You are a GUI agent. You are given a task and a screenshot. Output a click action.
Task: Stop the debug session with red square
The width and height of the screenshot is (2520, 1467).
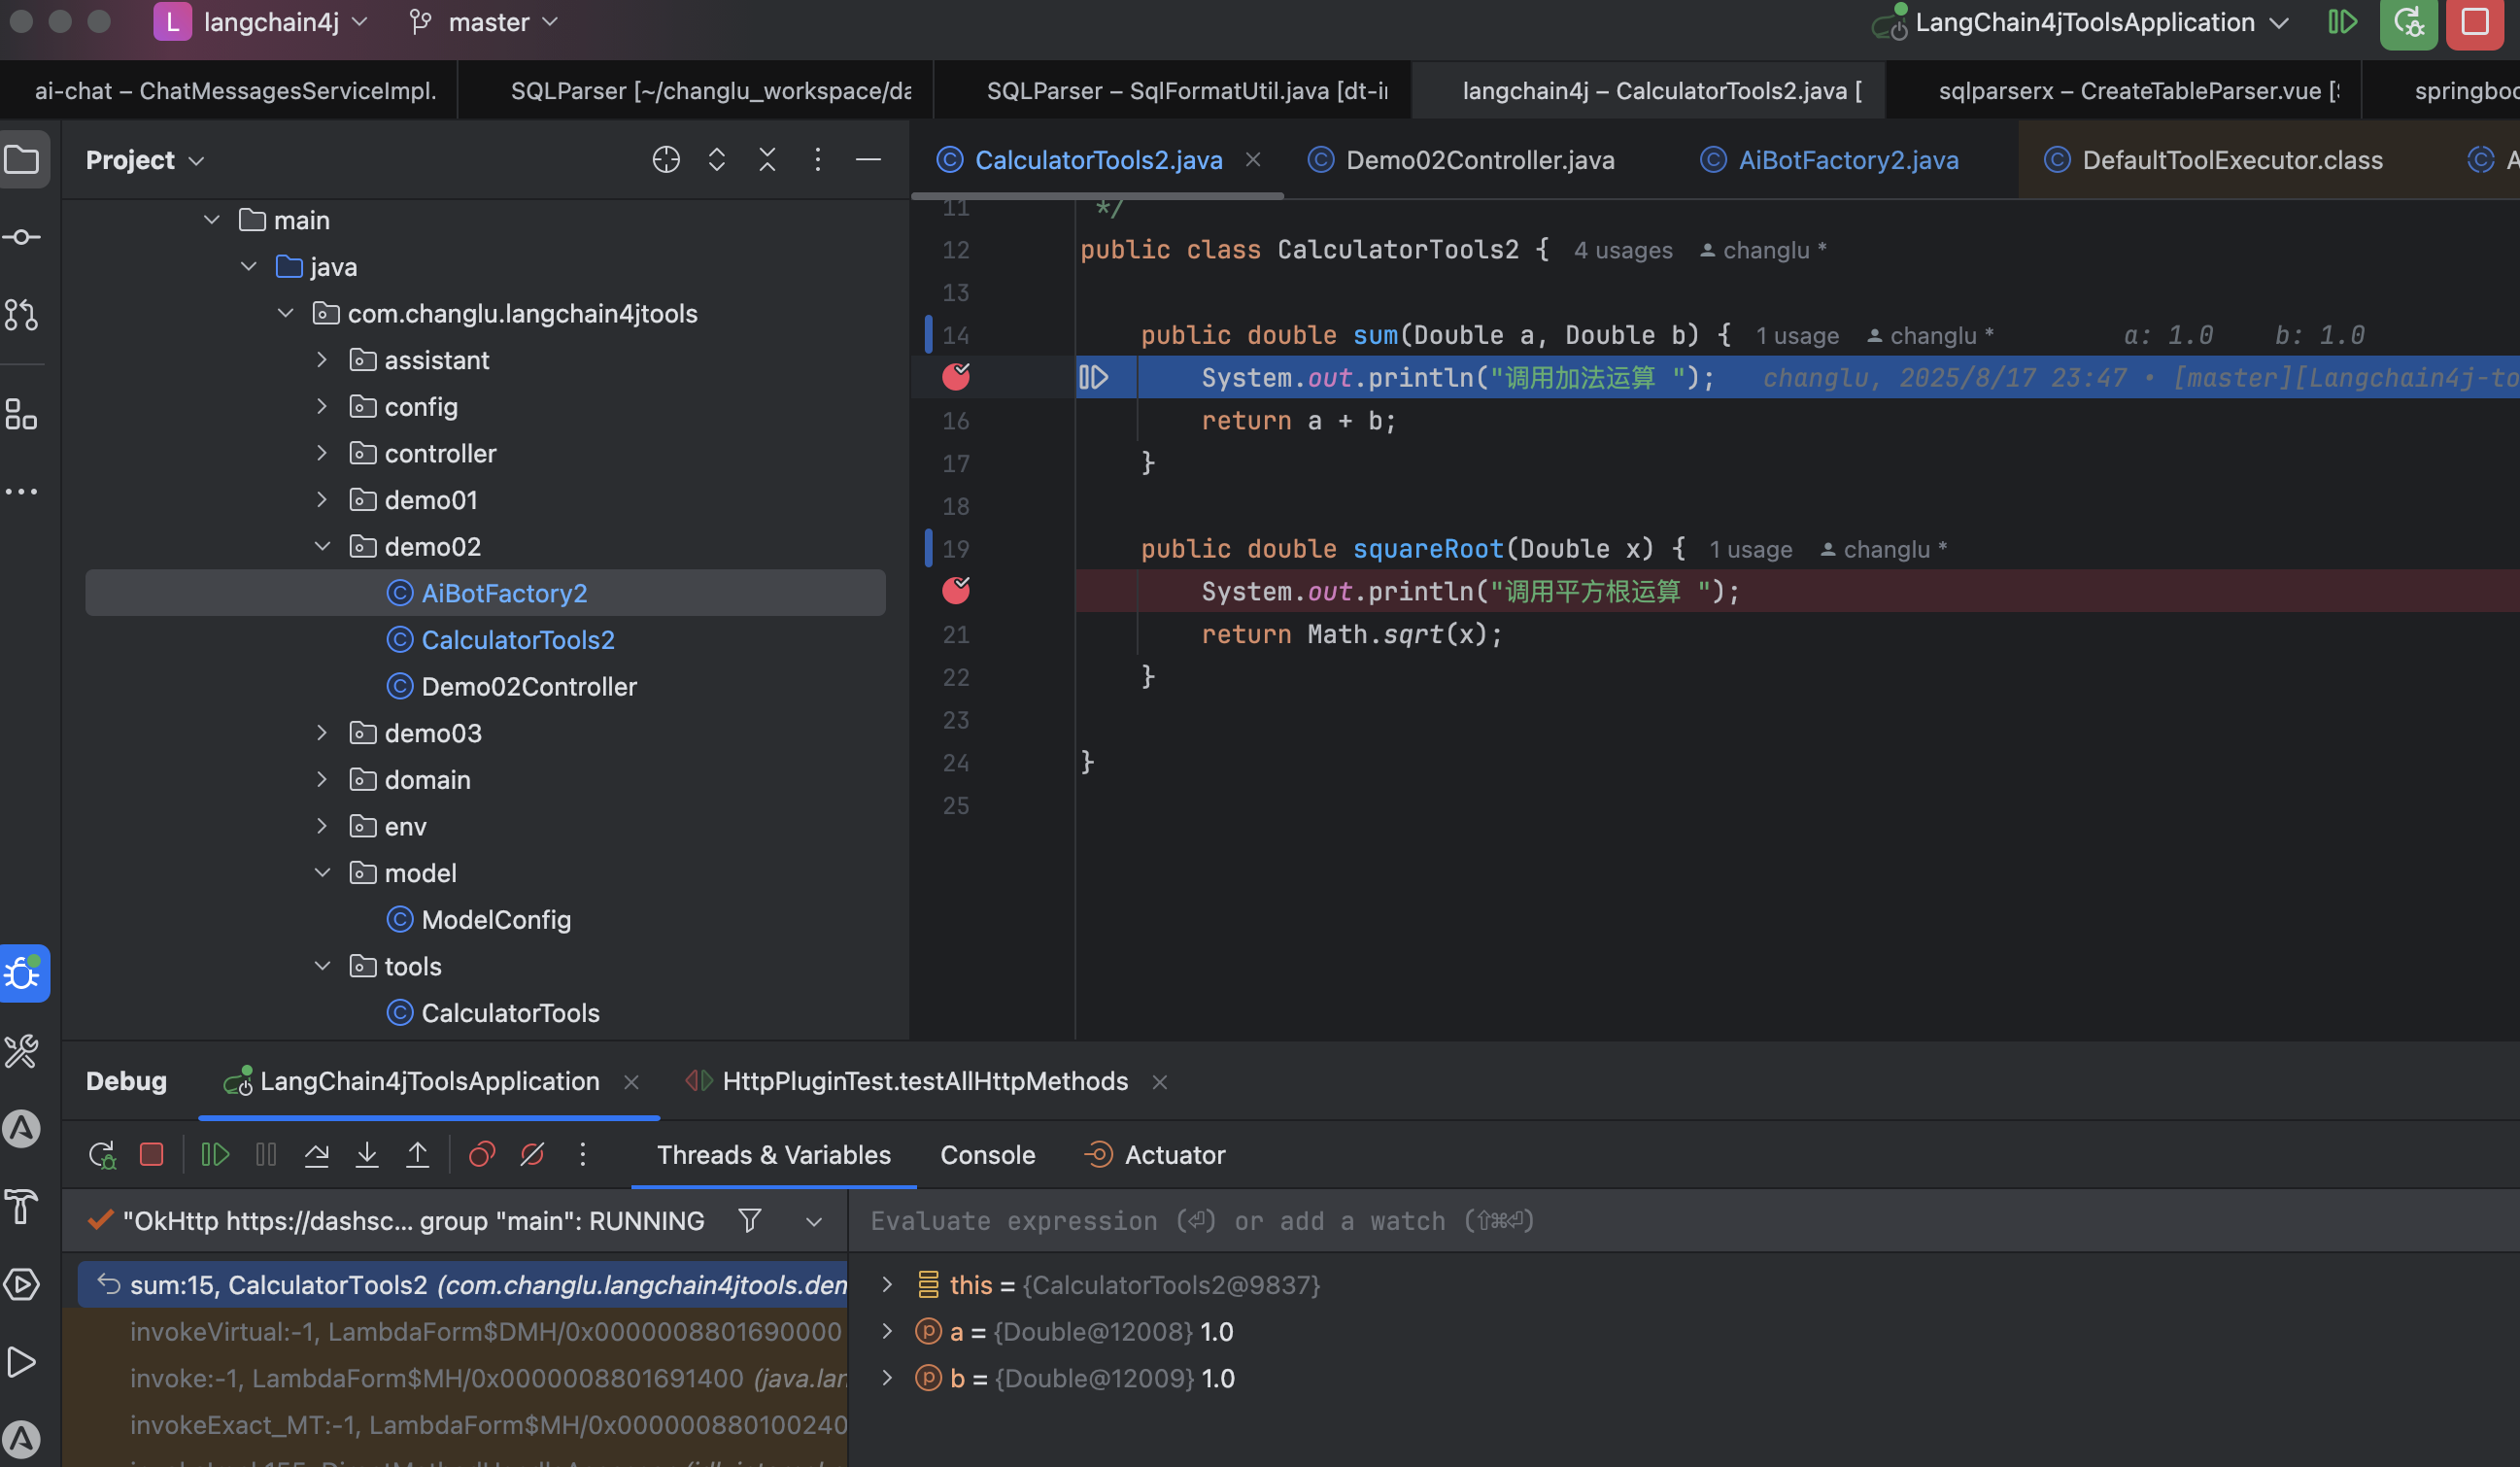tap(152, 1155)
